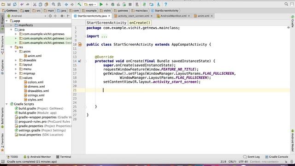Click the Make Project hammer icon
295x166 pixels.
click(x=79, y=4)
